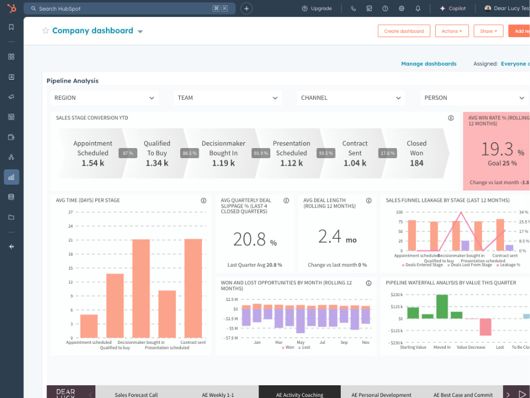Screen dimensions: 530x398
Task: Click the Contract sent bar in days chart
Action: click(x=193, y=288)
